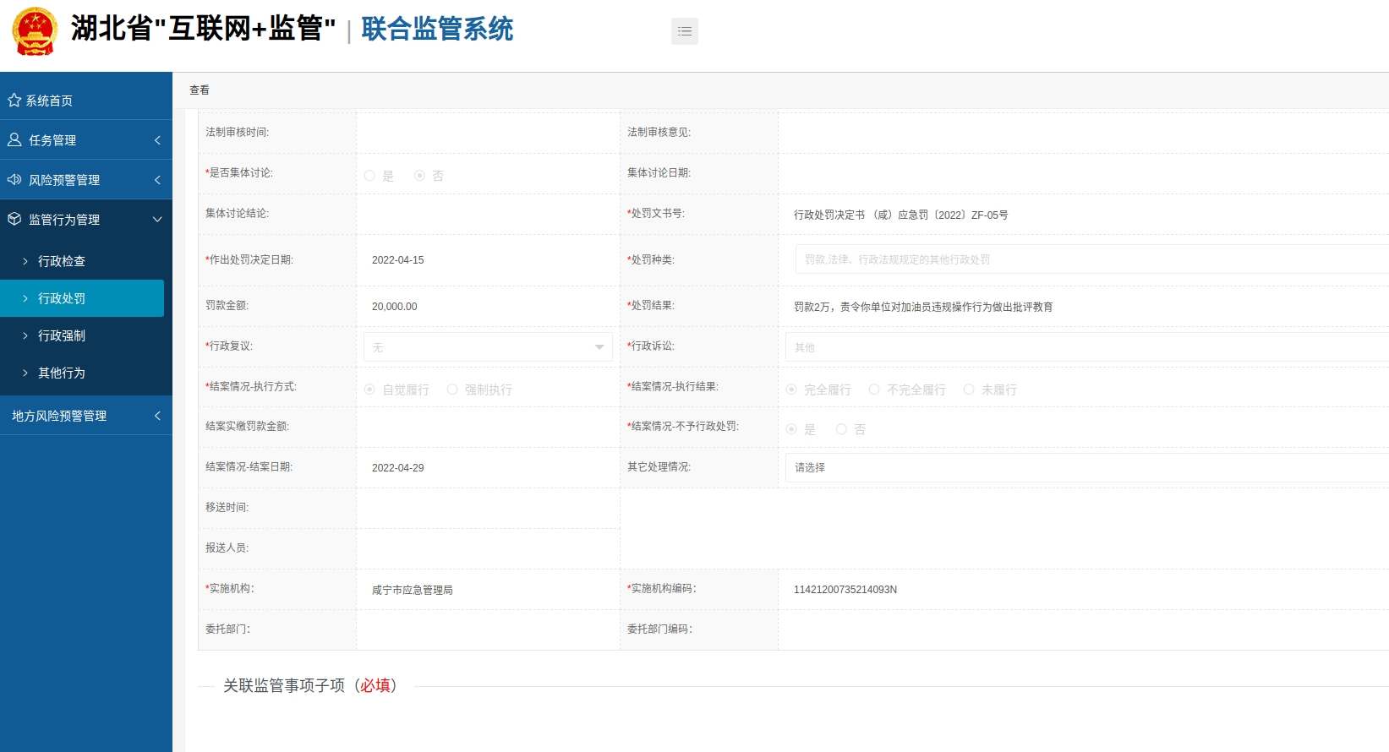Click the cube icon beside 监管行为管理
The width and height of the screenshot is (1389, 752).
pyautogui.click(x=14, y=220)
